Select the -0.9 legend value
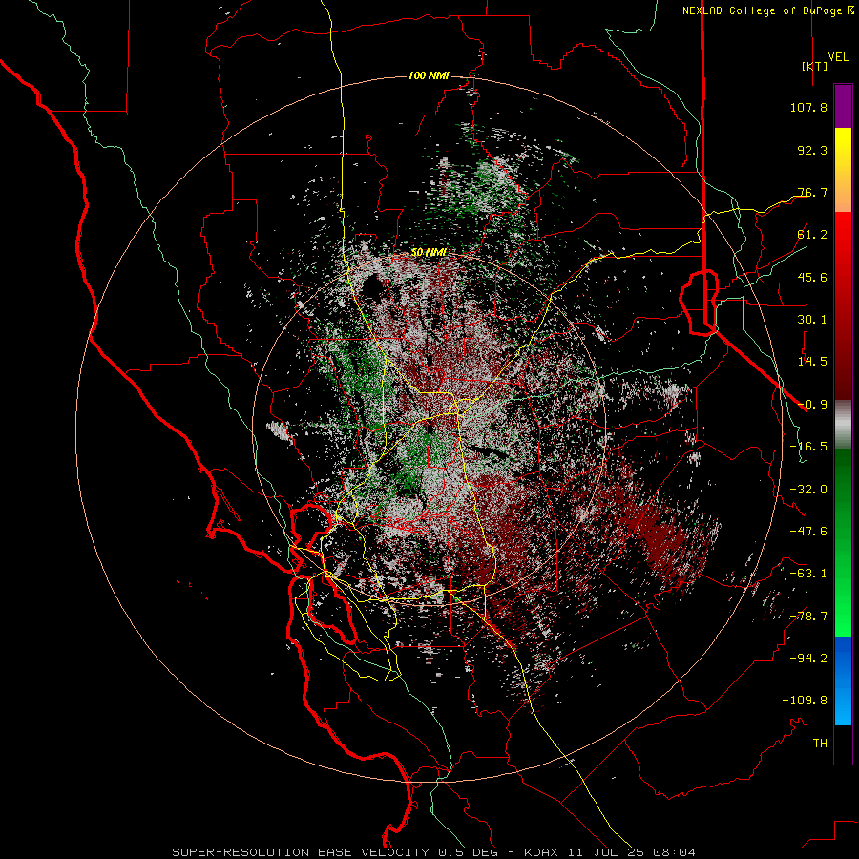Image resolution: width=859 pixels, height=859 pixels. click(x=812, y=405)
